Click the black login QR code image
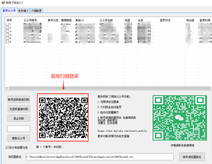 [63, 118]
